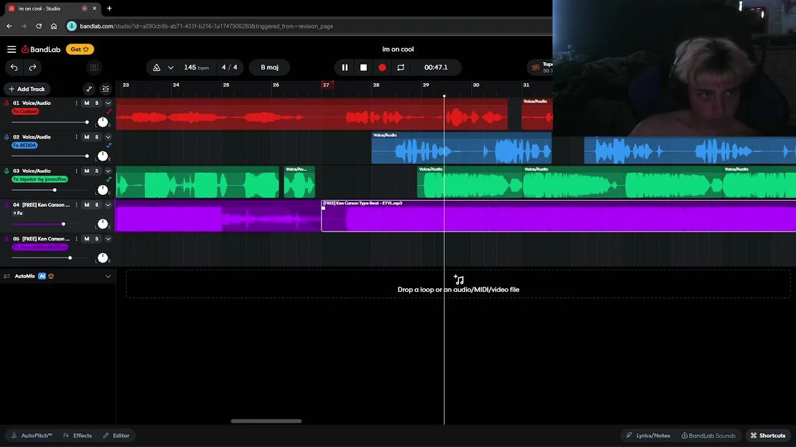Mute track 02 Voice/Audio
This screenshot has width=796, height=447.
(86, 137)
